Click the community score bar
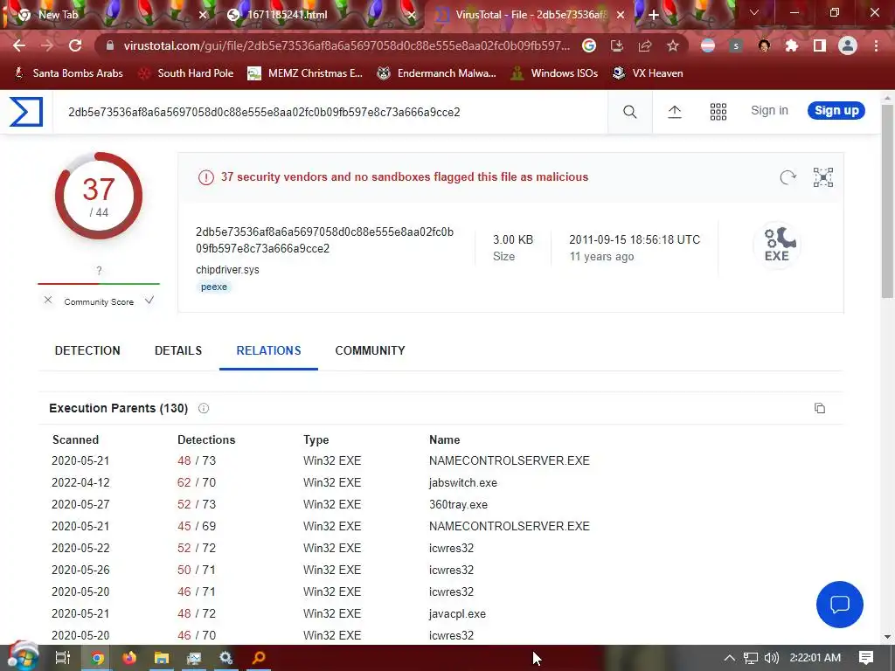895x671 pixels. pyautogui.click(x=99, y=283)
